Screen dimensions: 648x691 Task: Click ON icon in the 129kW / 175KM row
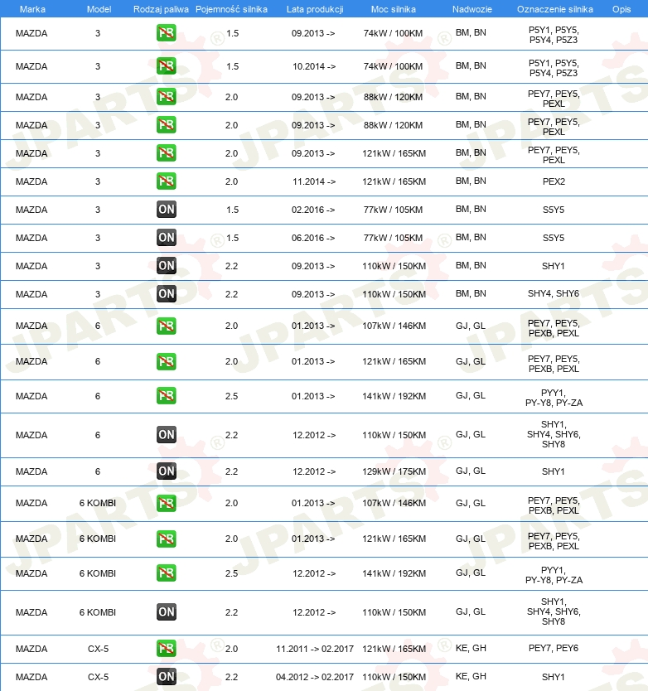point(167,471)
